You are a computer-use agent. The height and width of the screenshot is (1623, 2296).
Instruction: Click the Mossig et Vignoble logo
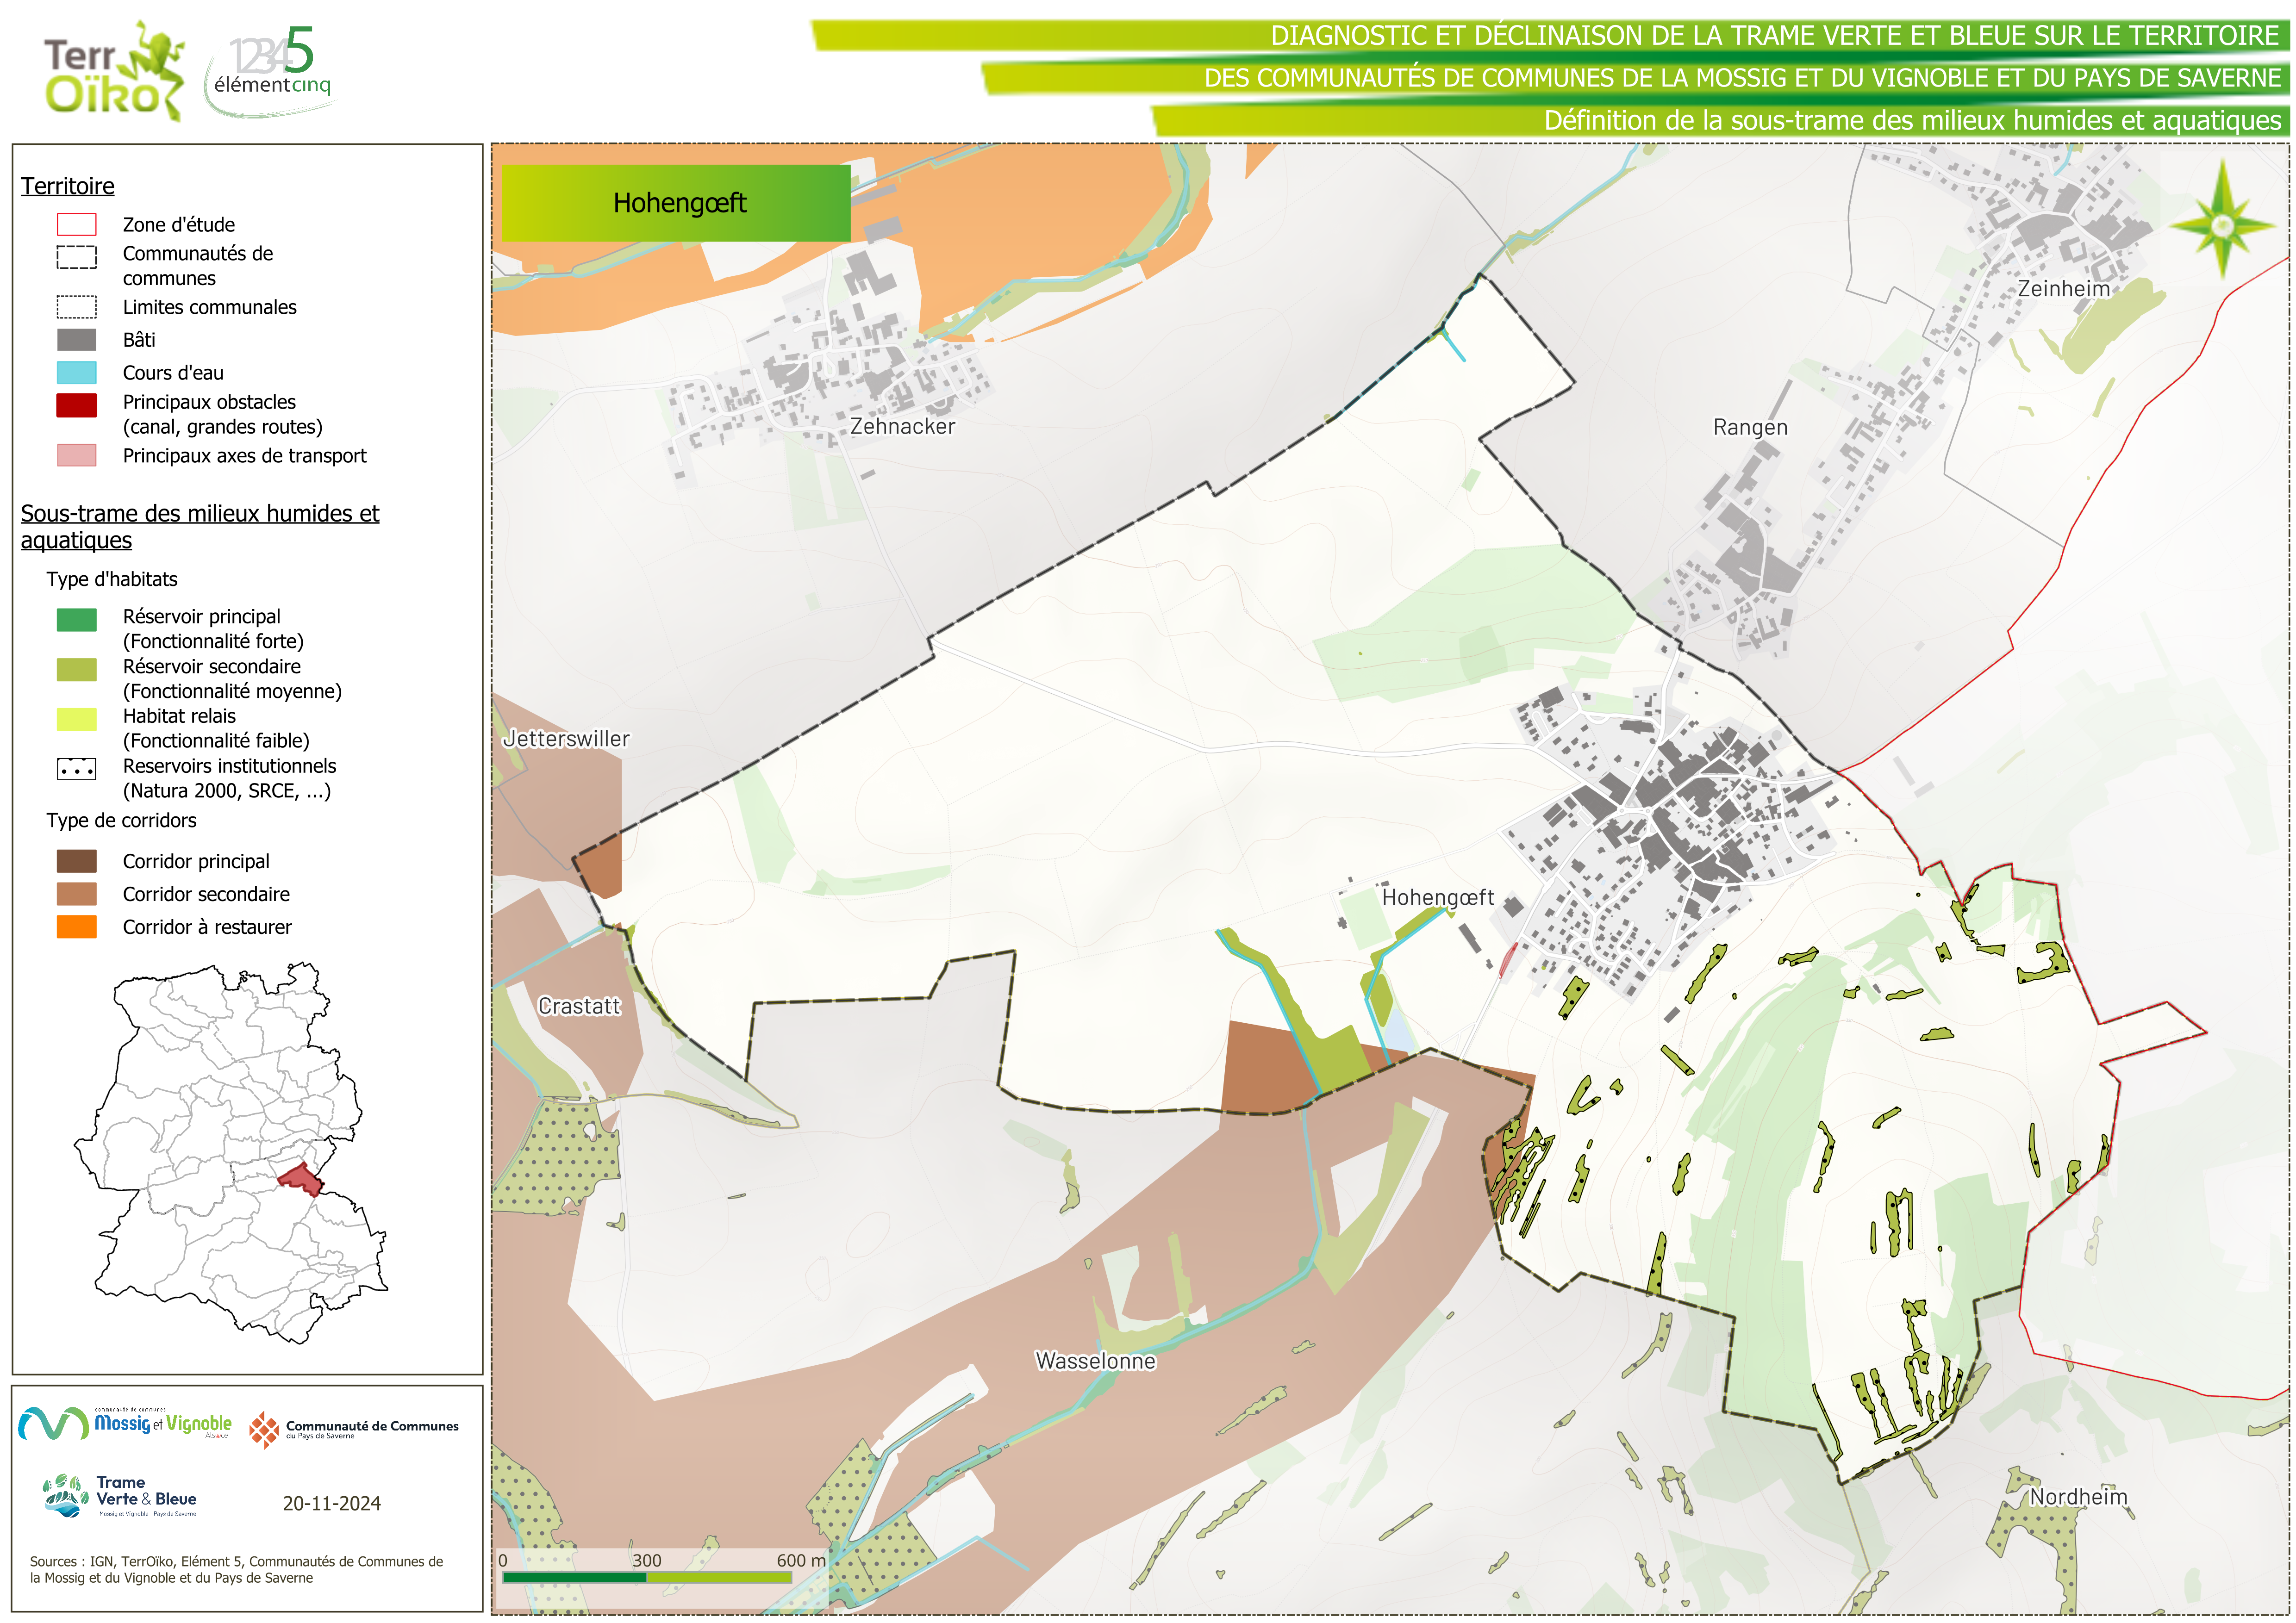click(124, 1423)
